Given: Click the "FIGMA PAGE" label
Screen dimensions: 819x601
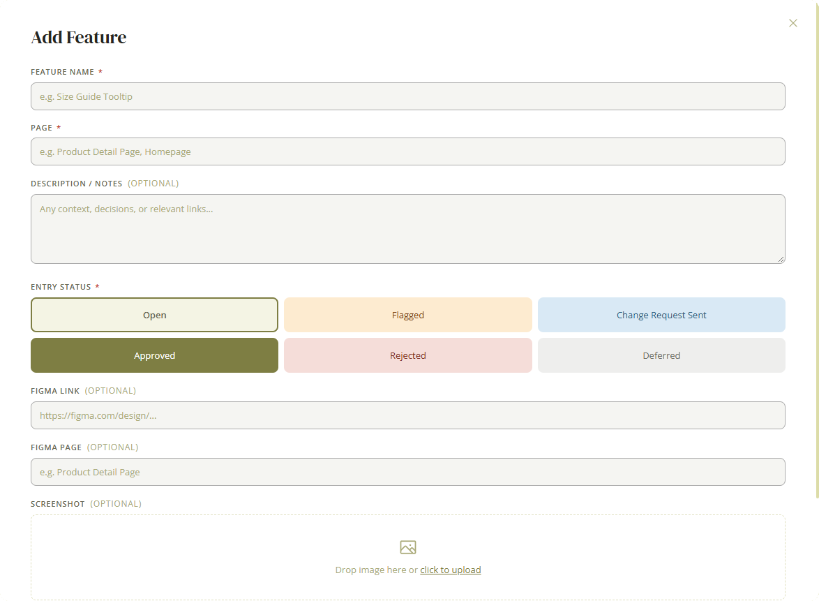Looking at the screenshot, I should 56,447.
